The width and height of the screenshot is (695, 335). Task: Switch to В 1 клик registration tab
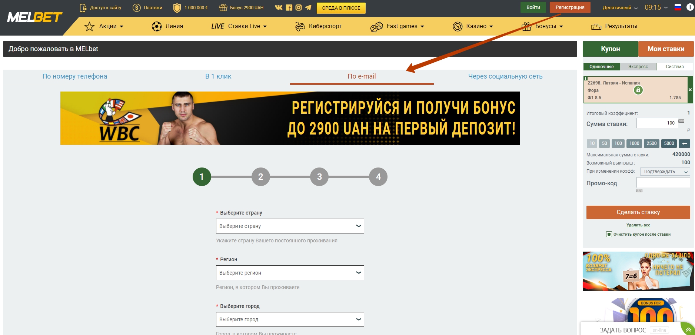pos(218,76)
